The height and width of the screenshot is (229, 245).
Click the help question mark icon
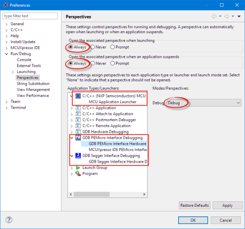[9, 220]
